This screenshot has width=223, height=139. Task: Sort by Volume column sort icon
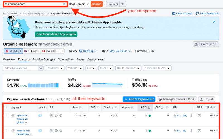[x=132, y=108]
